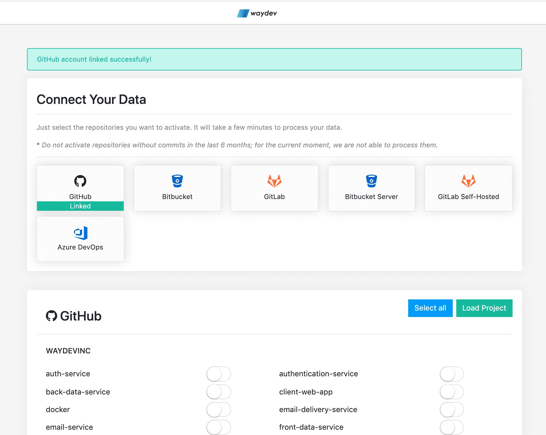Click the client-web-app repository name

click(306, 392)
